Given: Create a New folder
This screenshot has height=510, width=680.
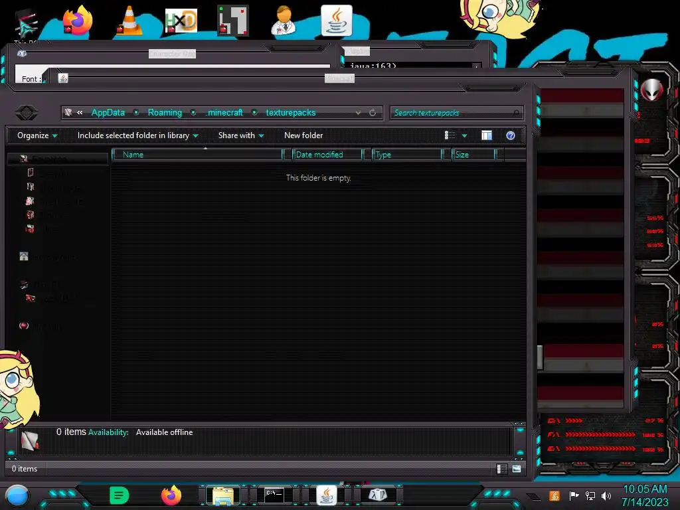Looking at the screenshot, I should coord(303,135).
